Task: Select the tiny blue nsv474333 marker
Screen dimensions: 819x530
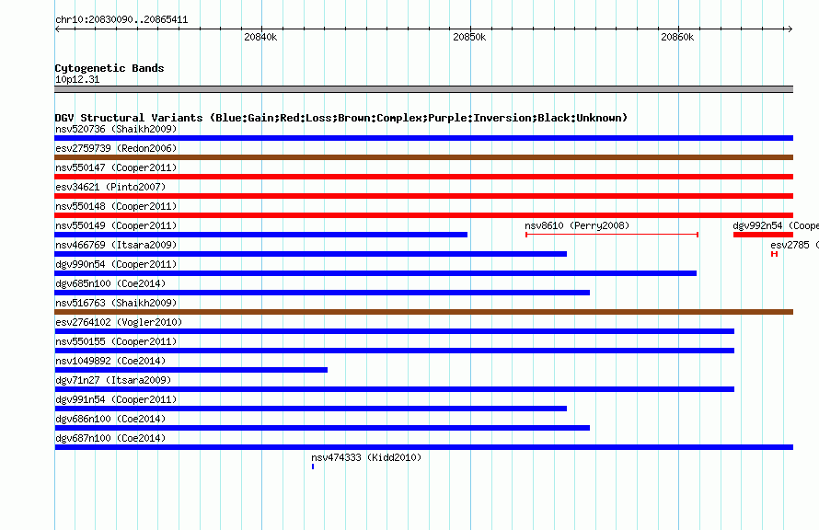Action: click(313, 467)
